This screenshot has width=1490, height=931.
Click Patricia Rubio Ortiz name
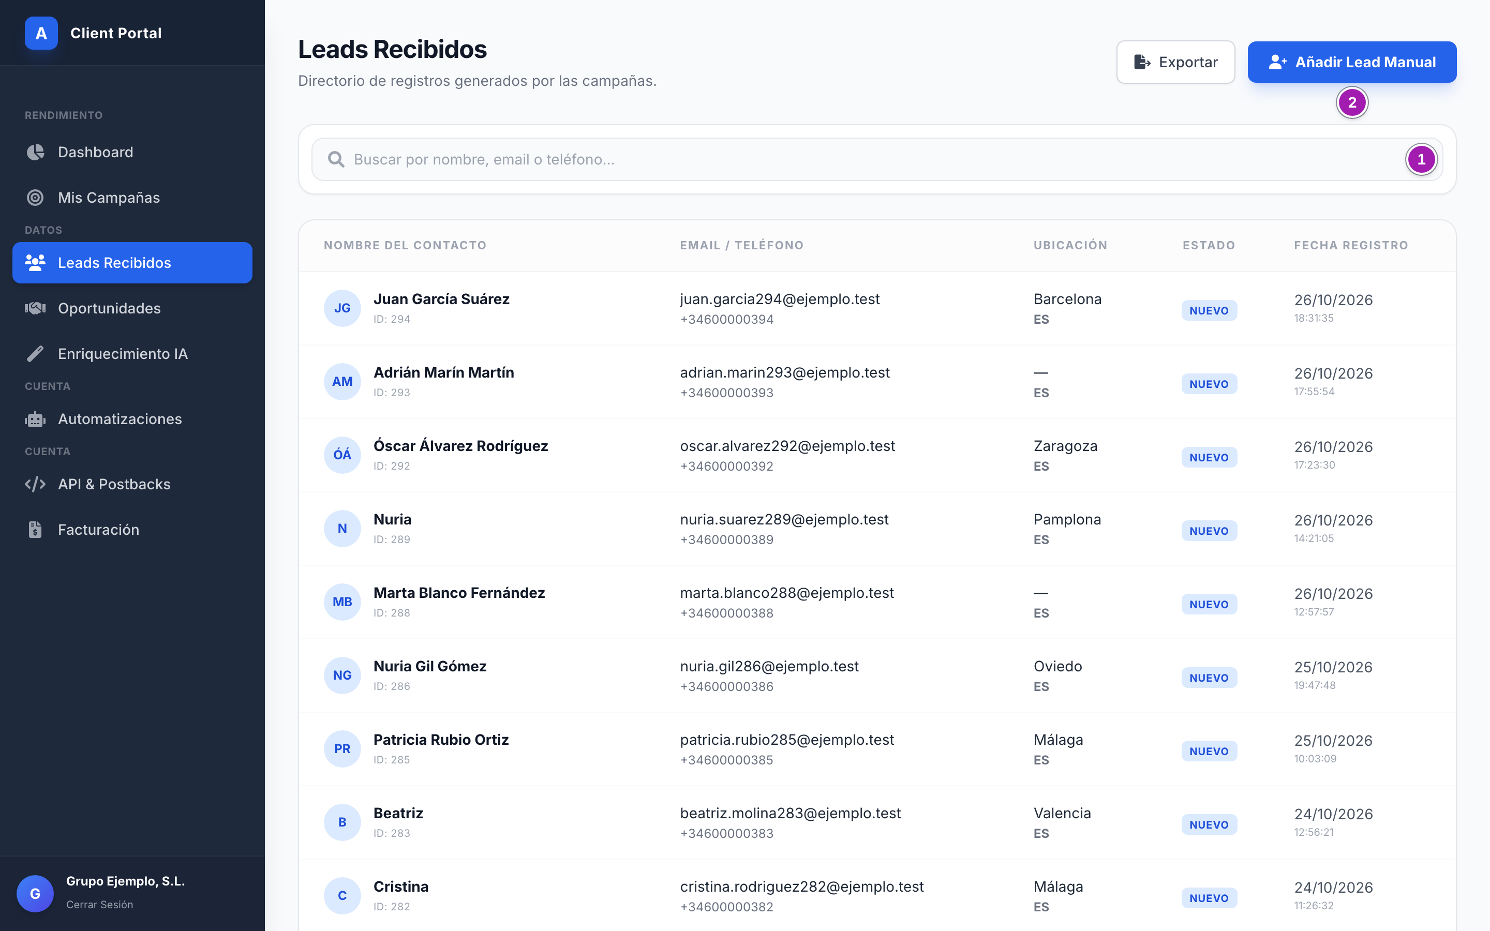[x=441, y=740]
